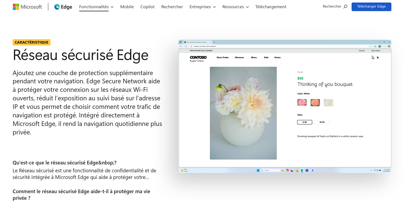Click Mens in the Contoso store nav
Screen dimensions: 404x202
click(254, 57)
